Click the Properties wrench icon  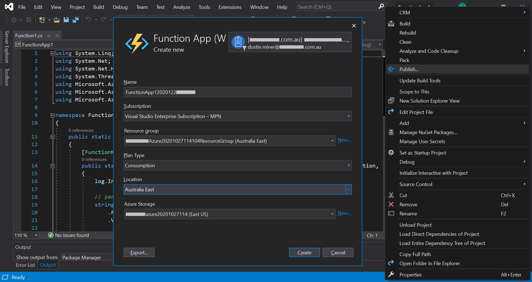[x=391, y=274]
